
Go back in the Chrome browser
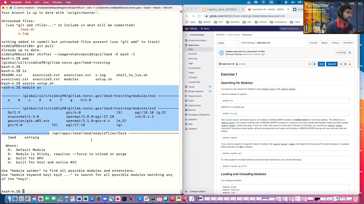click(x=187, y=16)
